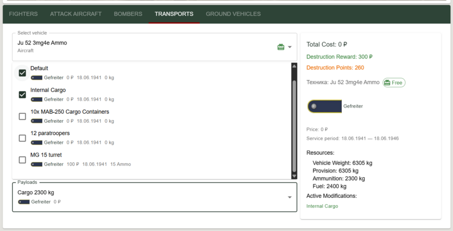Click the Free badge next to vehicle name

(394, 83)
